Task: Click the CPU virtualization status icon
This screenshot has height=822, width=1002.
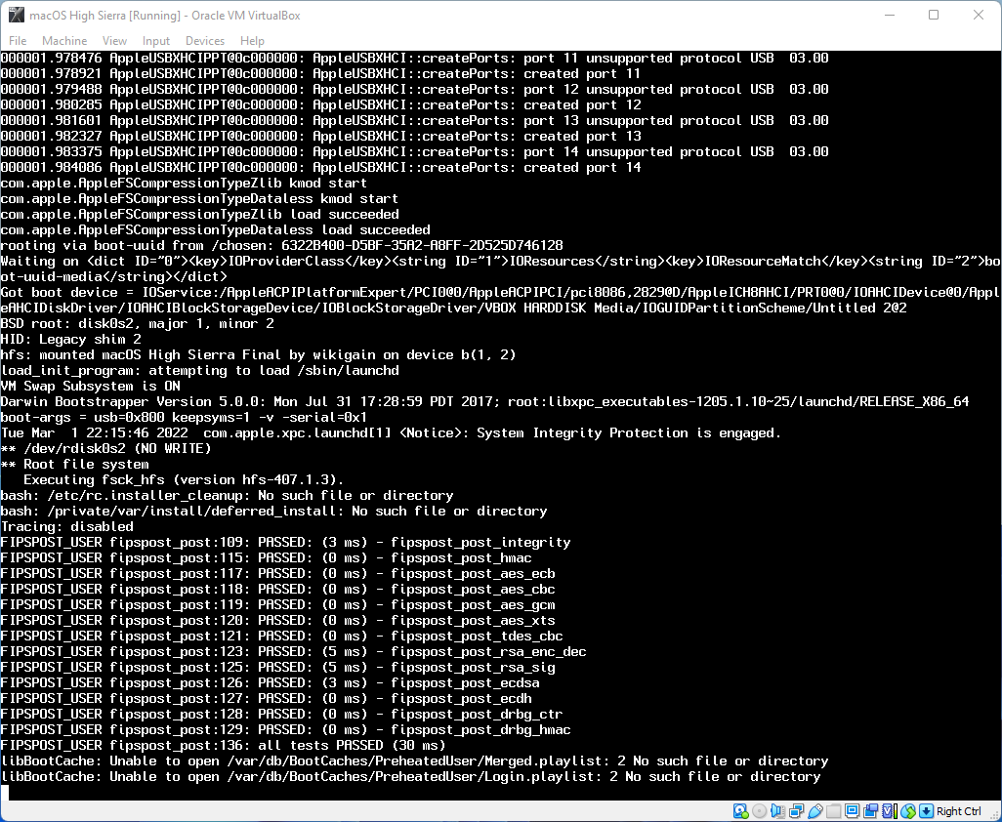Action: 890,811
